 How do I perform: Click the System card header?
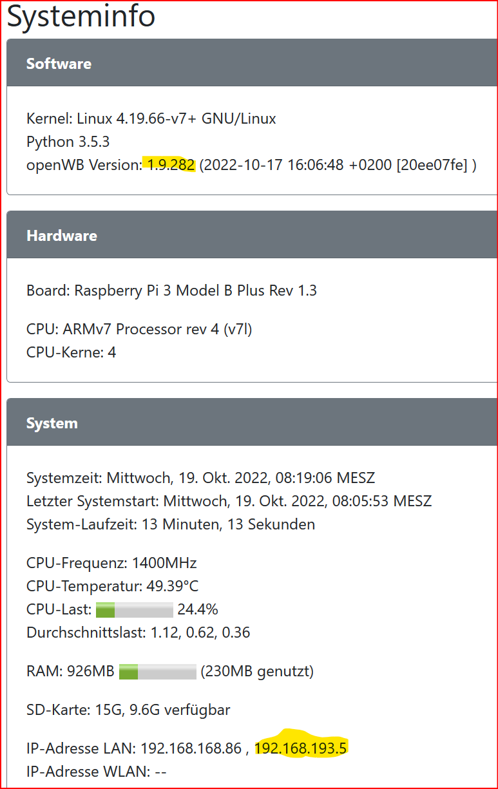(x=251, y=423)
